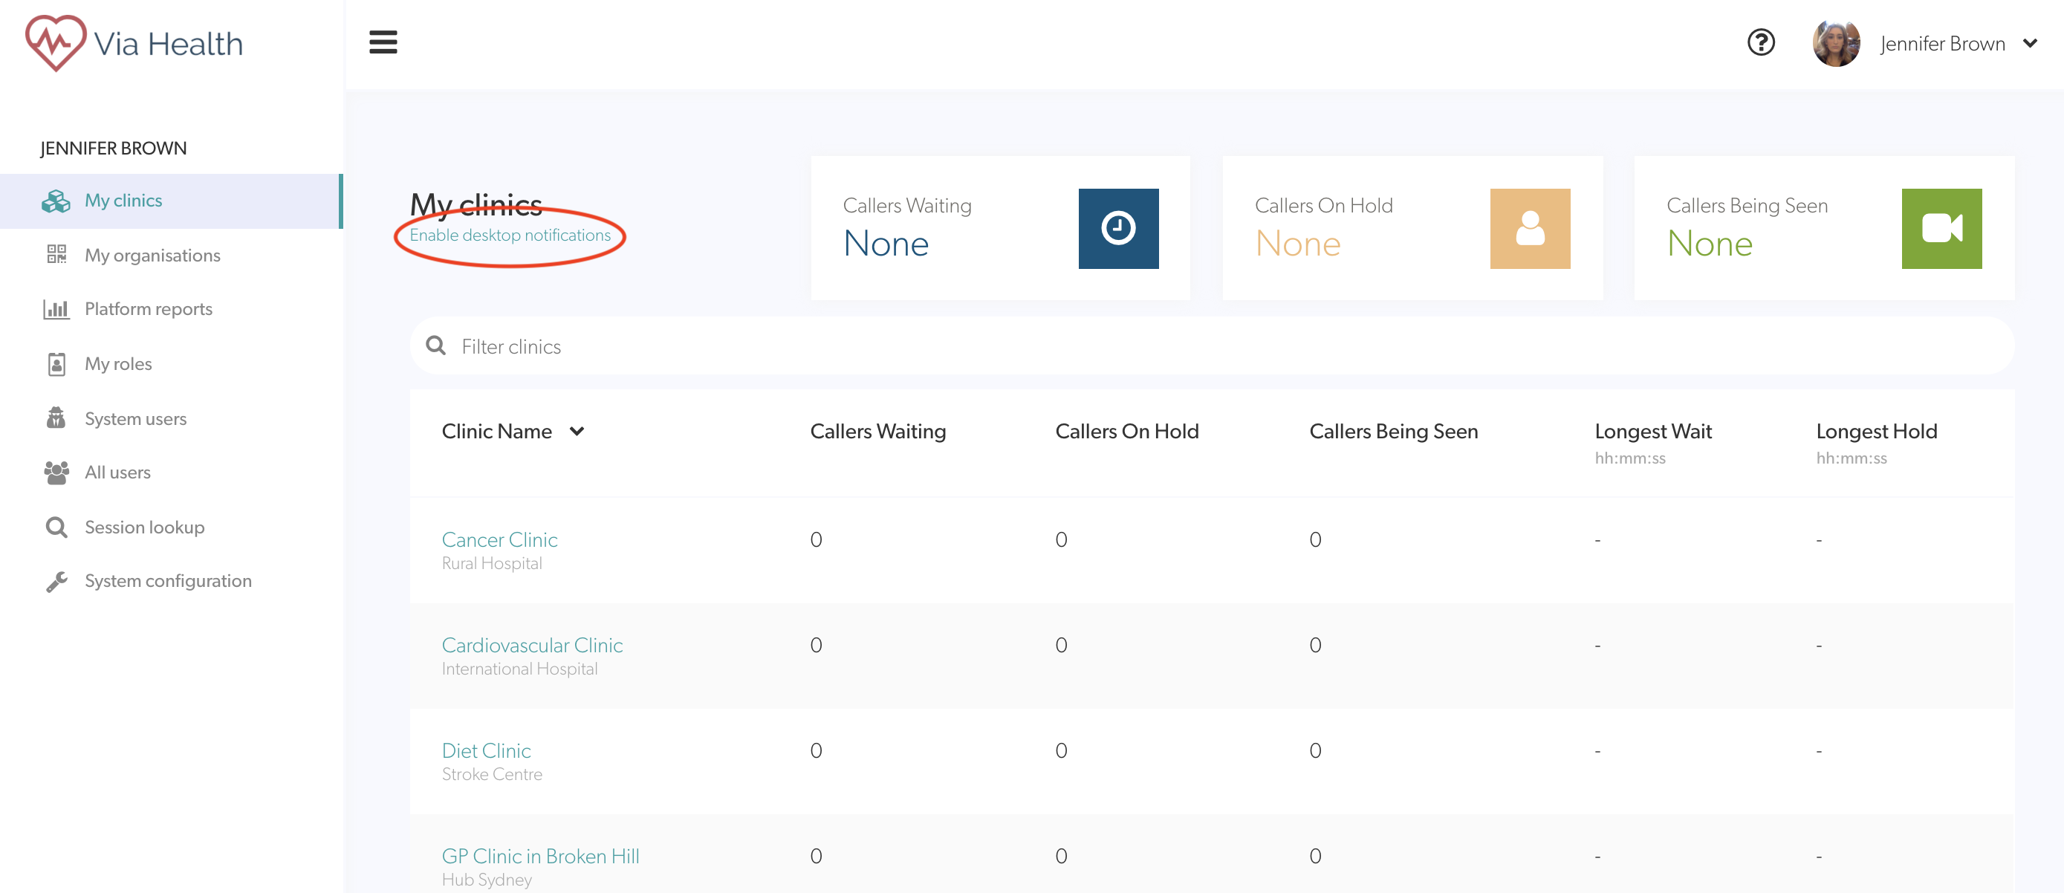Click the My clinics page heading

click(x=476, y=206)
